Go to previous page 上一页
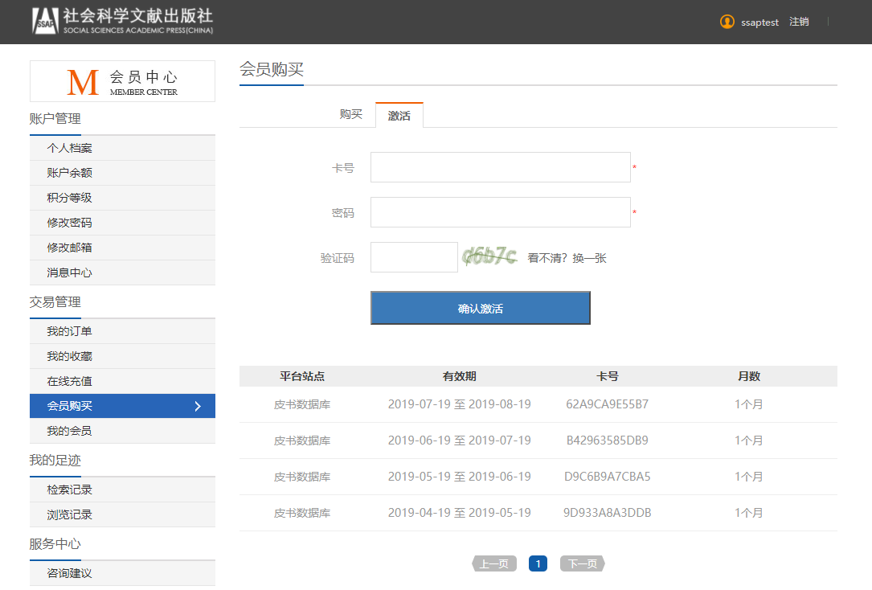 click(x=494, y=563)
